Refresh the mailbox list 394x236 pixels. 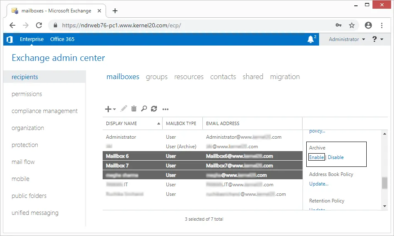coord(154,109)
